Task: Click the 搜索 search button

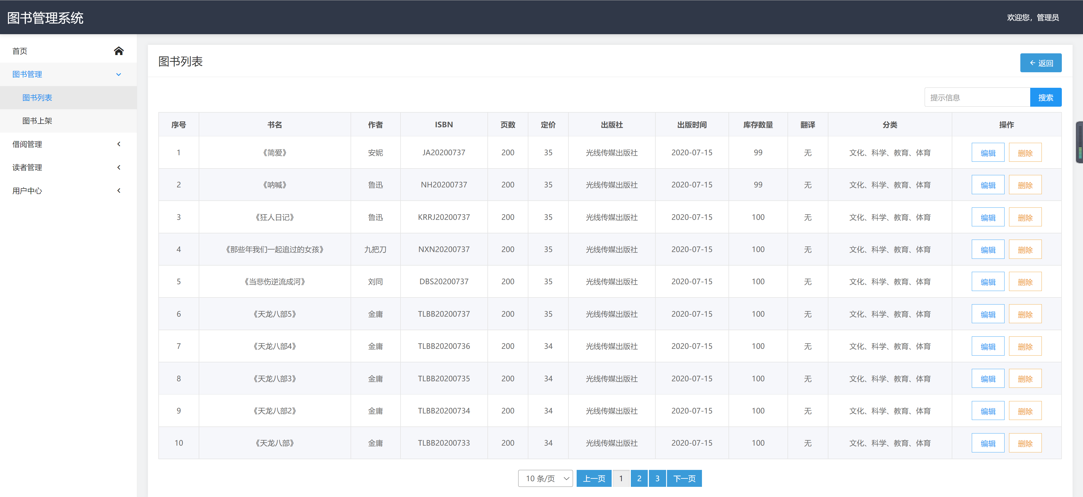Action: click(1045, 98)
